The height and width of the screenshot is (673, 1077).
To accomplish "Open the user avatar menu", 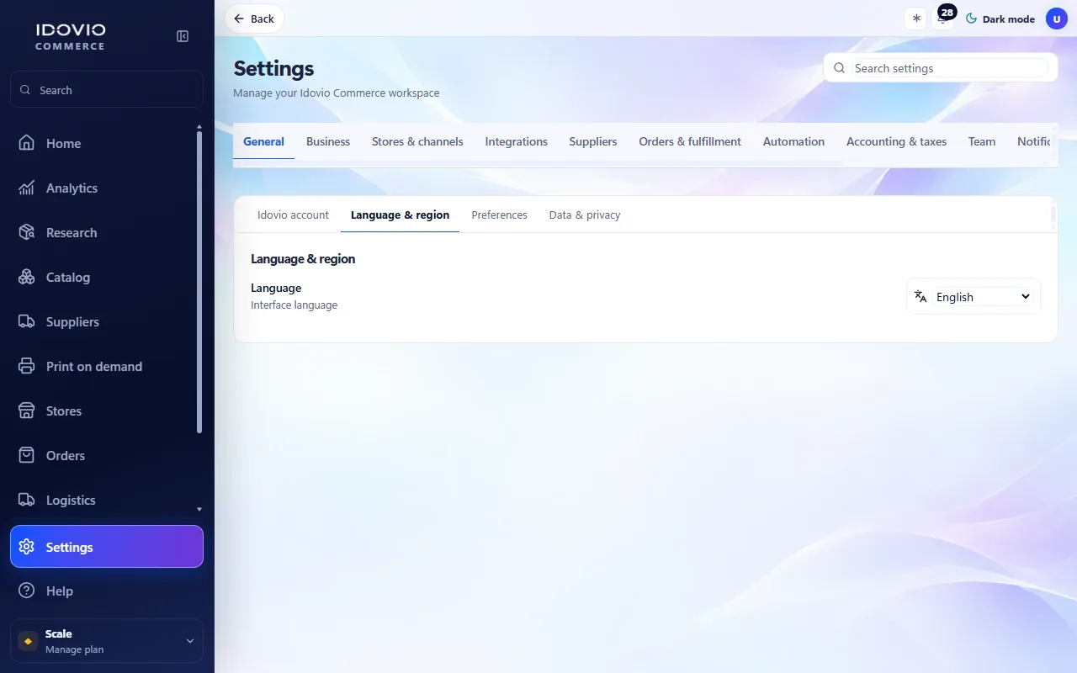I will pos(1057,19).
